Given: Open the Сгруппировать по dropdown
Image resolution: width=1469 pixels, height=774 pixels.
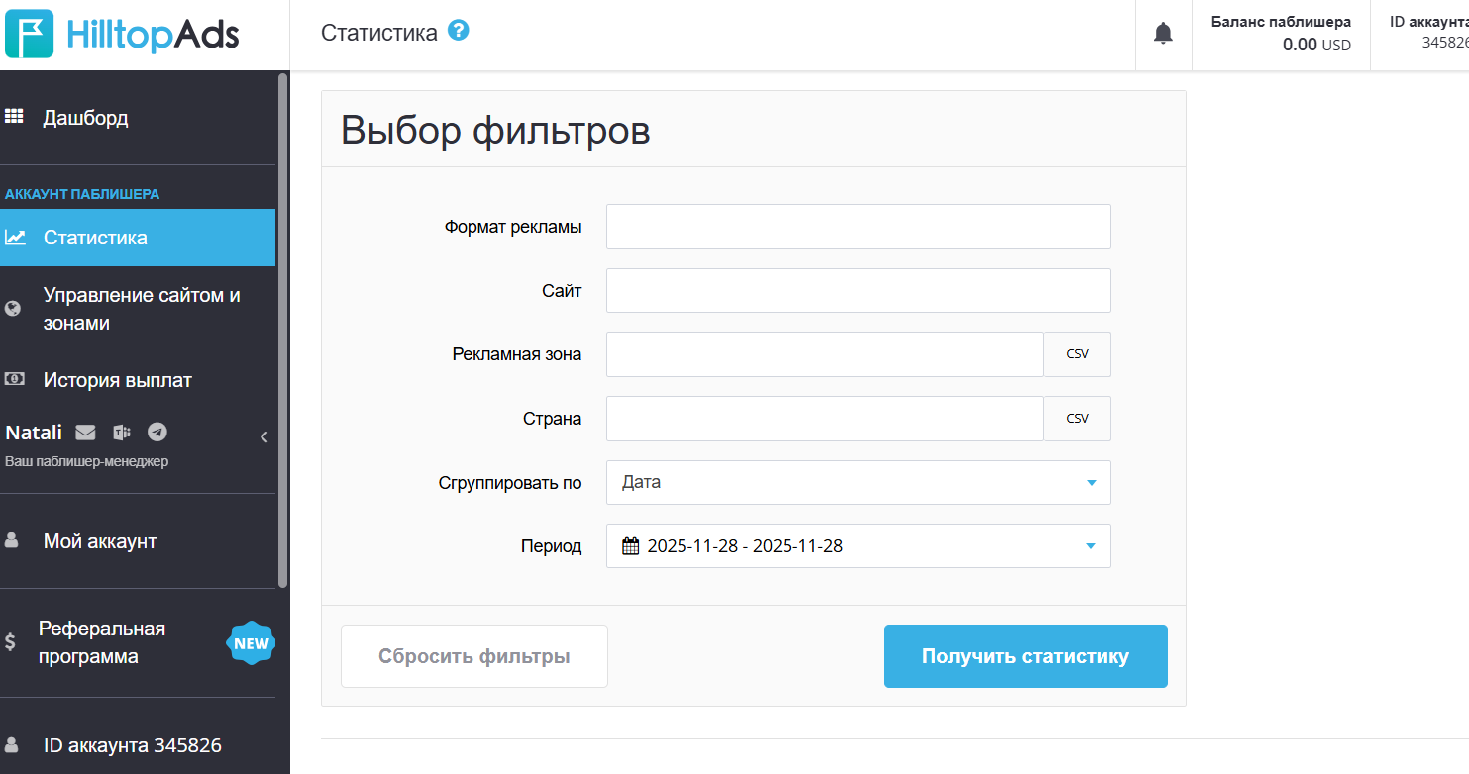Looking at the screenshot, I should [858, 482].
